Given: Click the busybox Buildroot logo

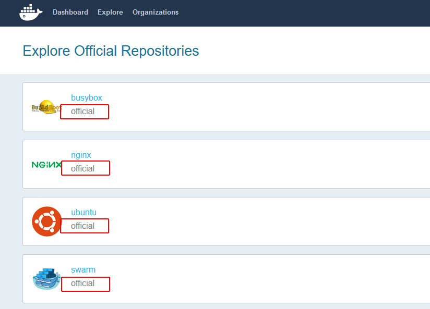Looking at the screenshot, I should point(46,107).
